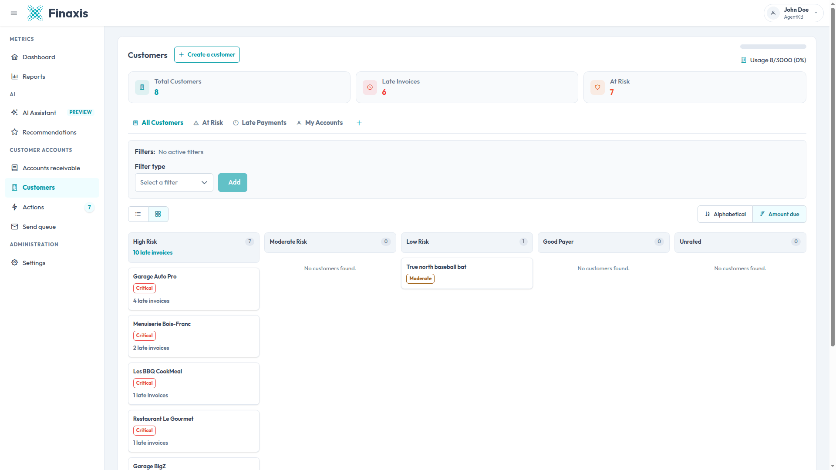Click Create a customer button
This screenshot has height=470, width=836.
[207, 55]
